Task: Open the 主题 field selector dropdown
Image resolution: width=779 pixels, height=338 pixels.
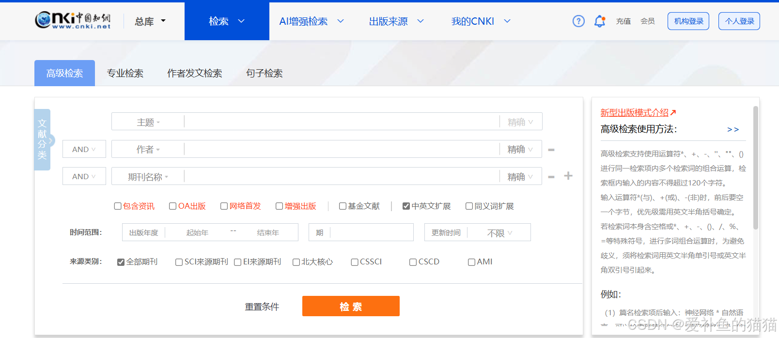Action: [148, 122]
